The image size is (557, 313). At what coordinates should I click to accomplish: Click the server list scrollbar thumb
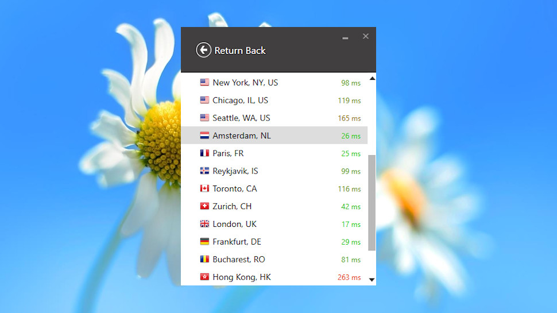coord(372,203)
